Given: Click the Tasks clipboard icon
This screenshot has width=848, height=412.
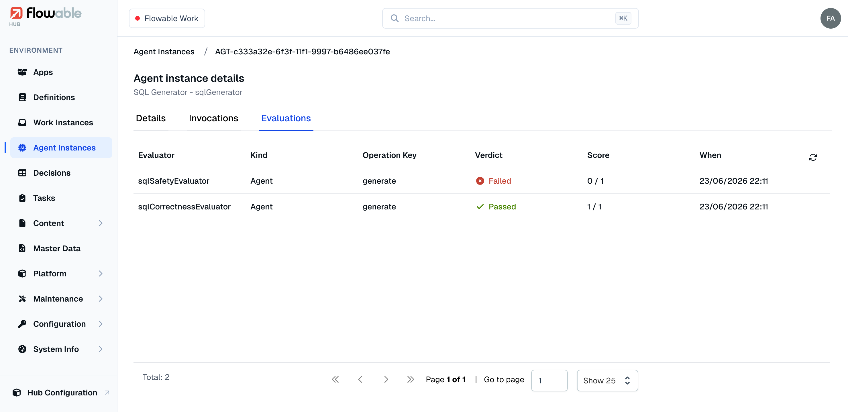Looking at the screenshot, I should [x=22, y=198].
